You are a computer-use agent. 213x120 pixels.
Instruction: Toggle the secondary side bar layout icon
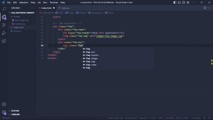pyautogui.click(x=183, y=2)
